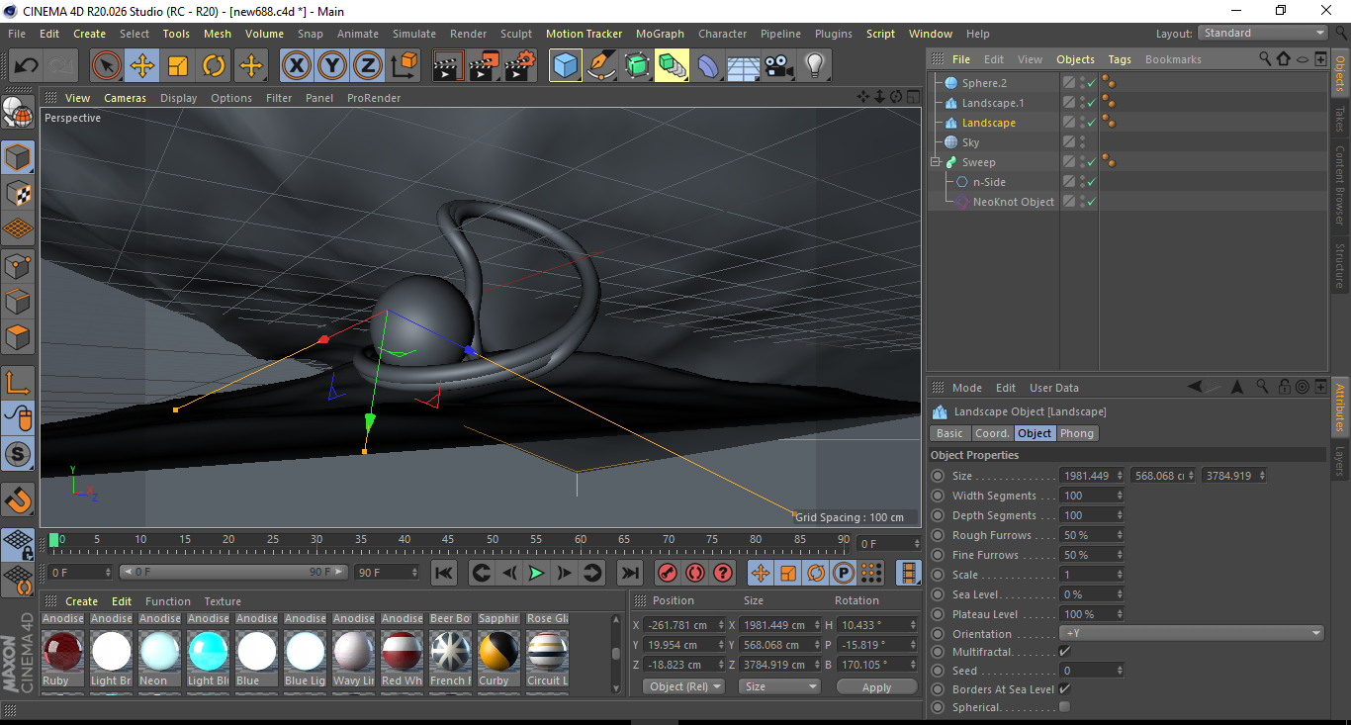
Task: Click the end frame 90 F stepper
Action: tap(412, 573)
